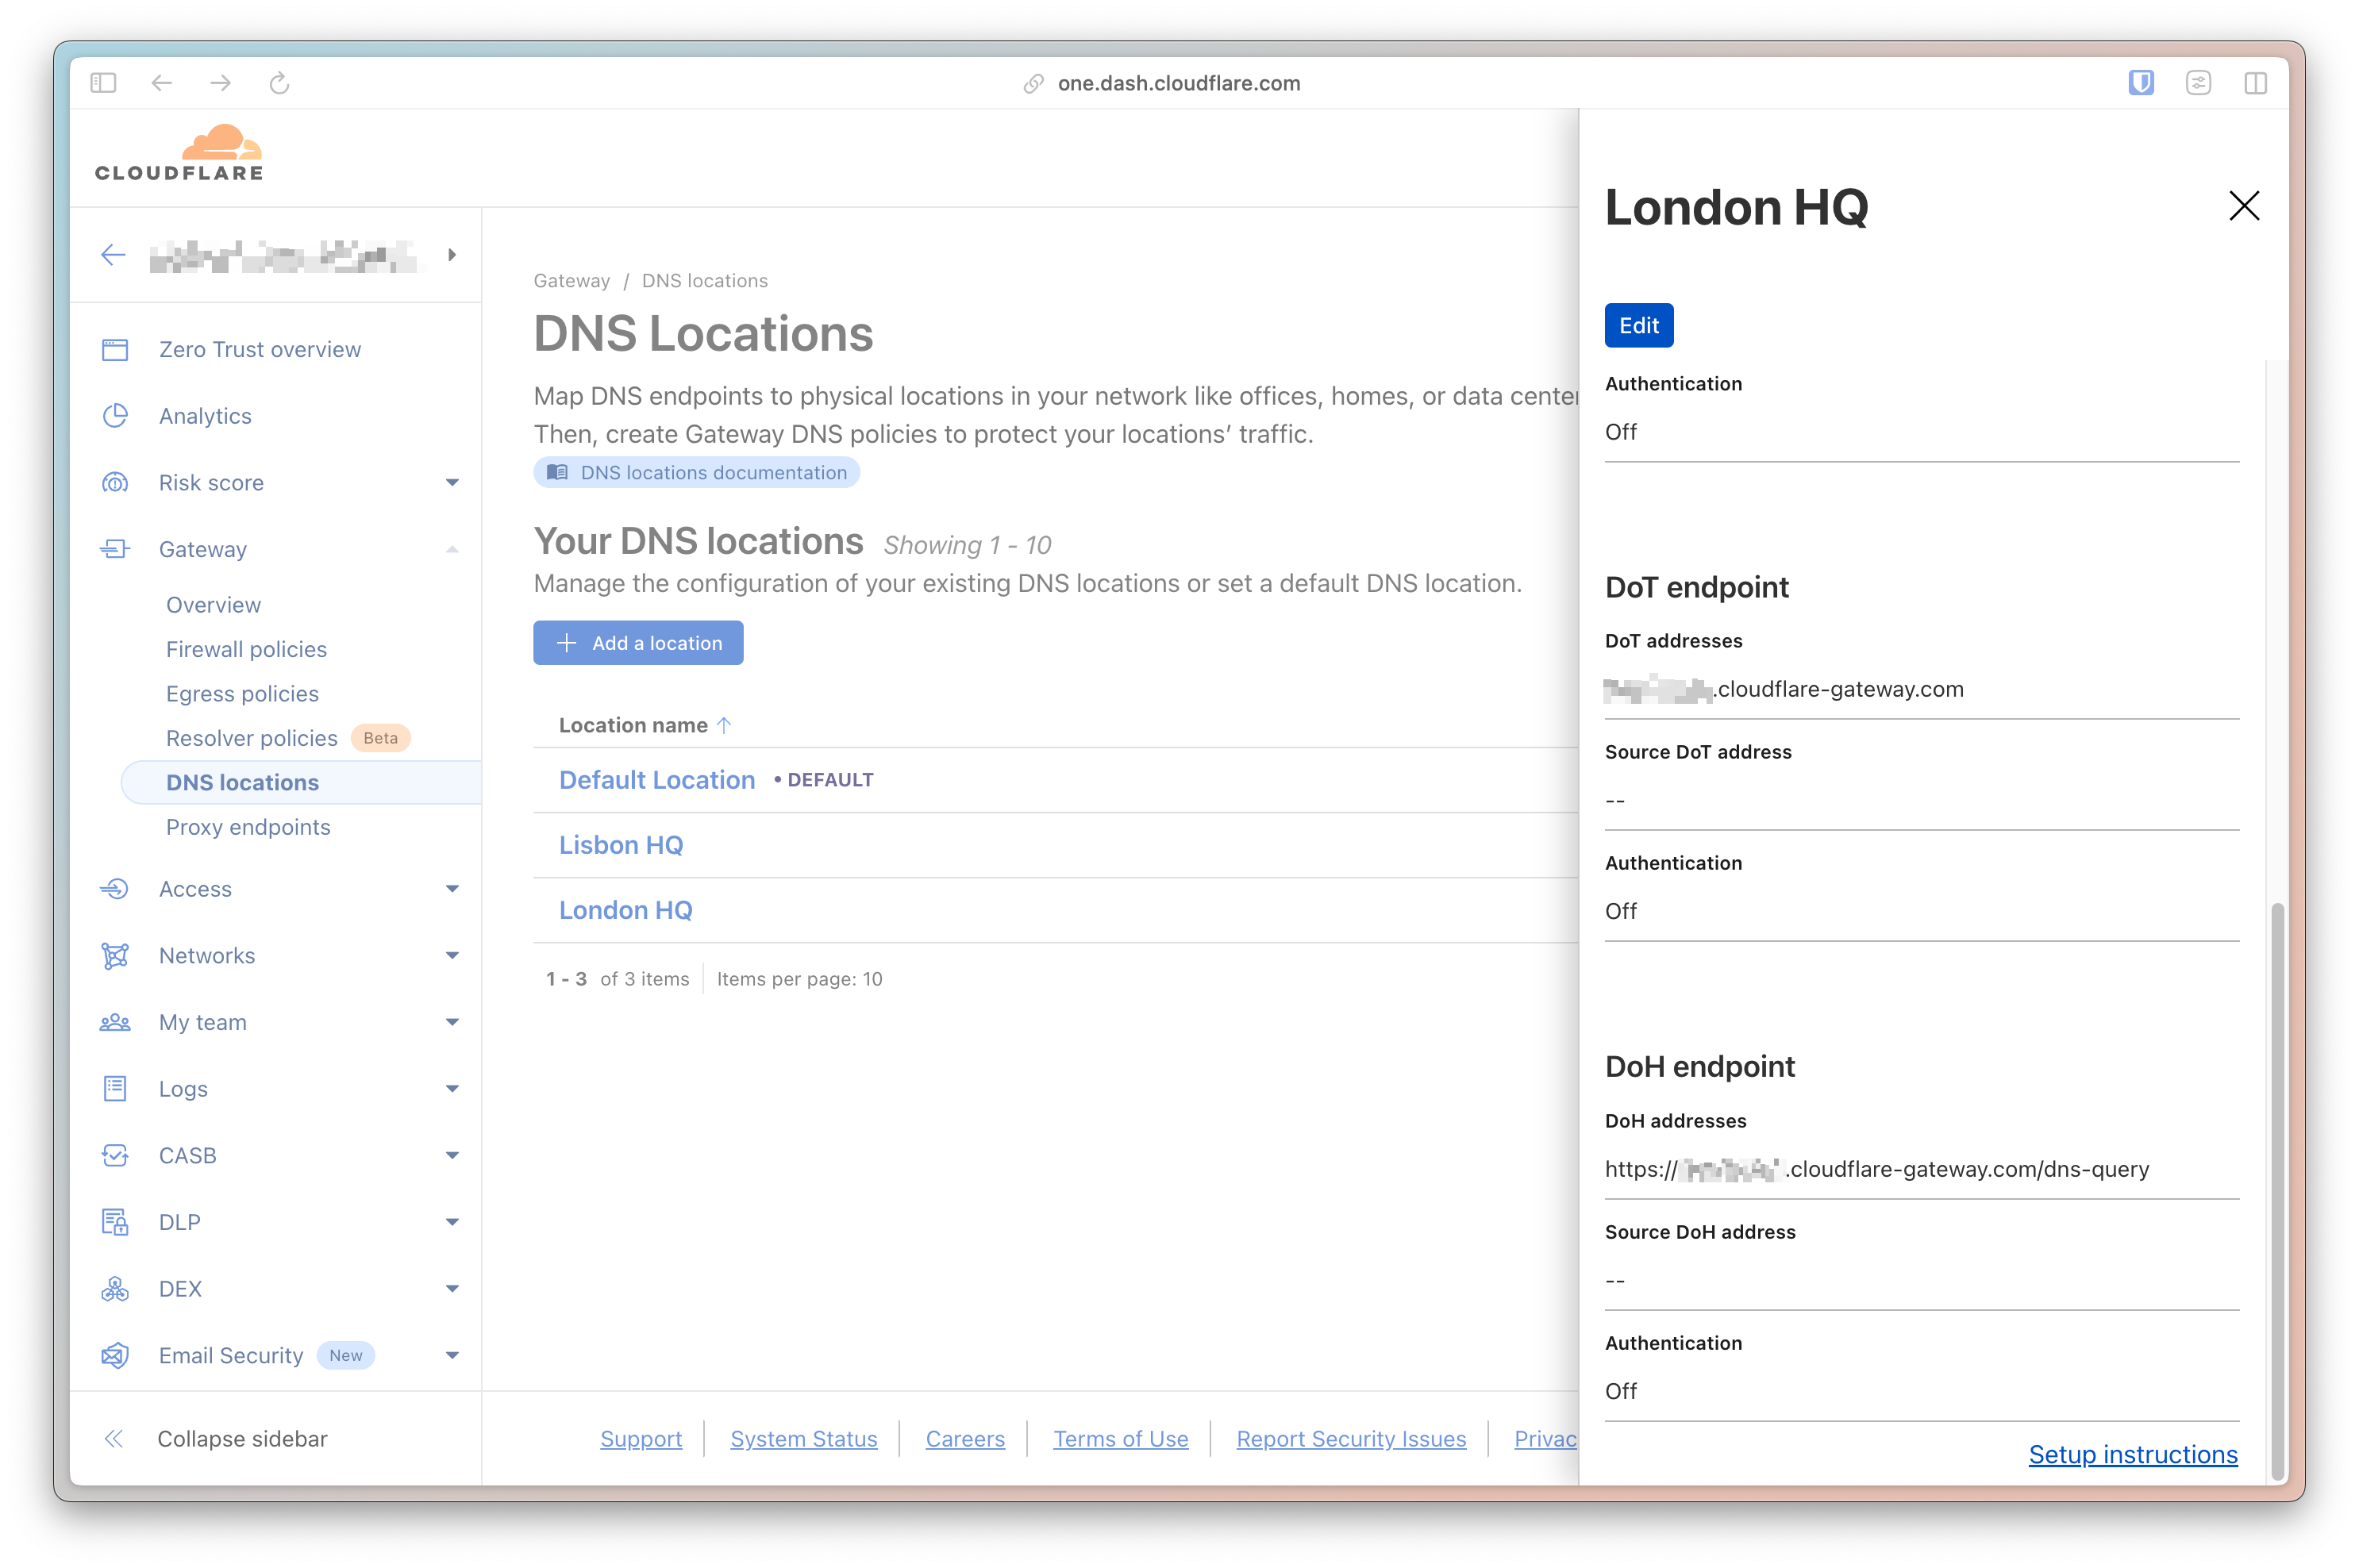
Task: Click the DLP icon in sidebar
Action: tap(115, 1222)
